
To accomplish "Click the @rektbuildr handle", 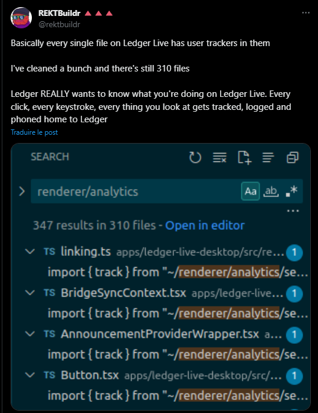I will click(x=59, y=24).
